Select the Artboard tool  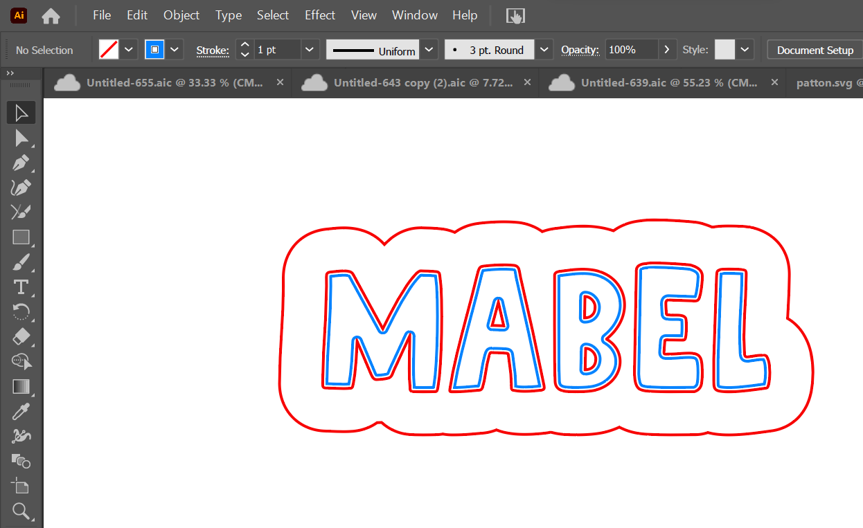pyautogui.click(x=21, y=486)
